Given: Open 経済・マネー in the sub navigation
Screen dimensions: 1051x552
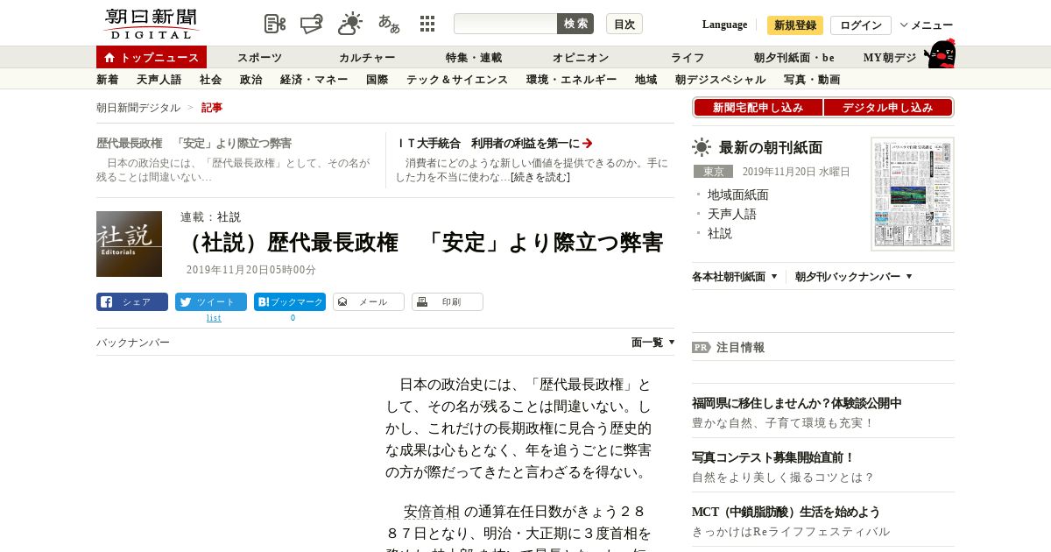Looking at the screenshot, I should point(314,80).
